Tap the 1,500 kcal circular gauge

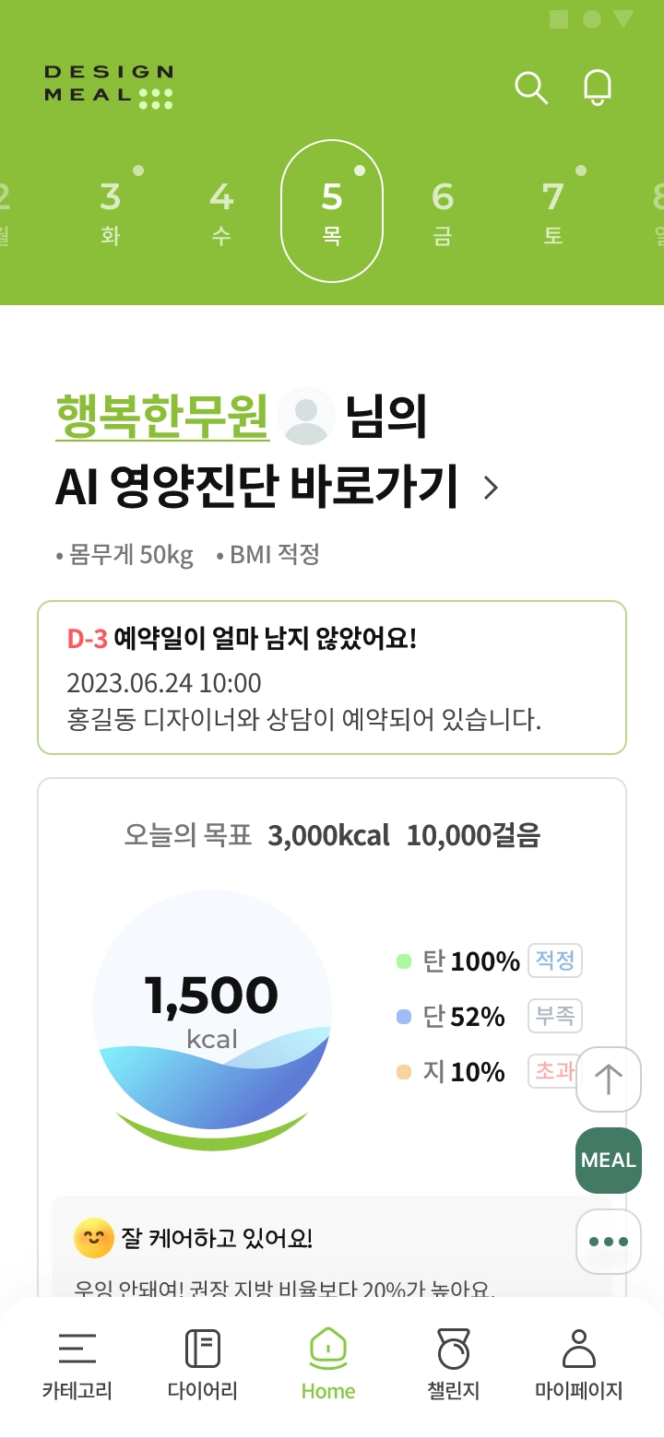coord(212,1009)
